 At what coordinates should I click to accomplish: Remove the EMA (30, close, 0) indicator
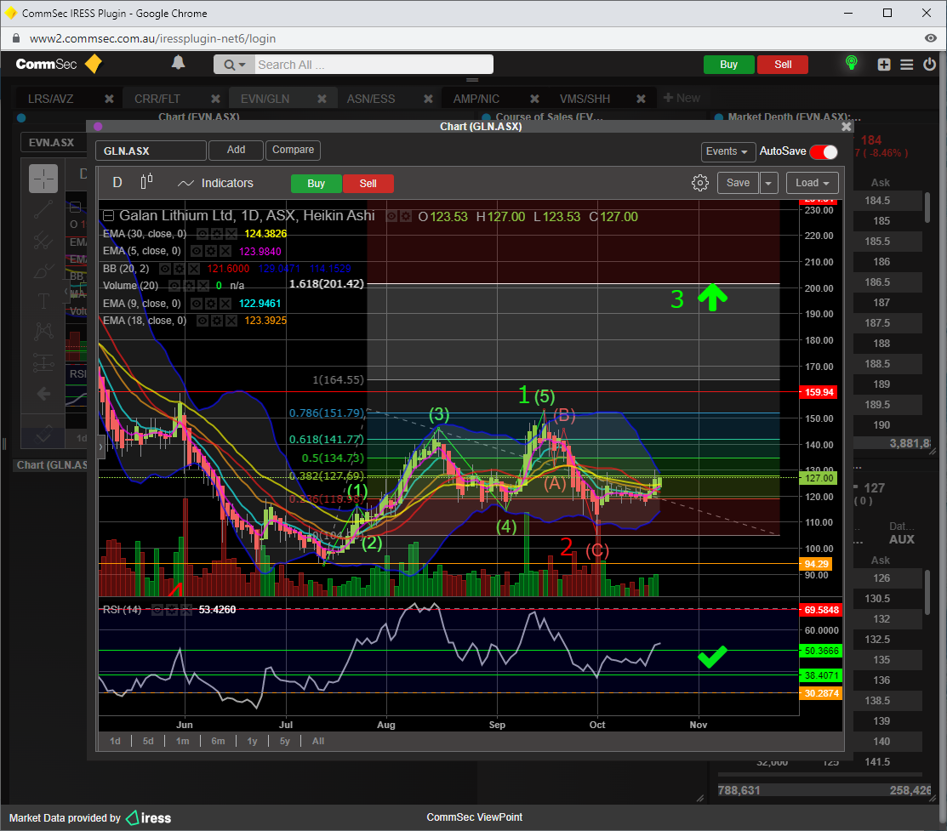click(231, 234)
